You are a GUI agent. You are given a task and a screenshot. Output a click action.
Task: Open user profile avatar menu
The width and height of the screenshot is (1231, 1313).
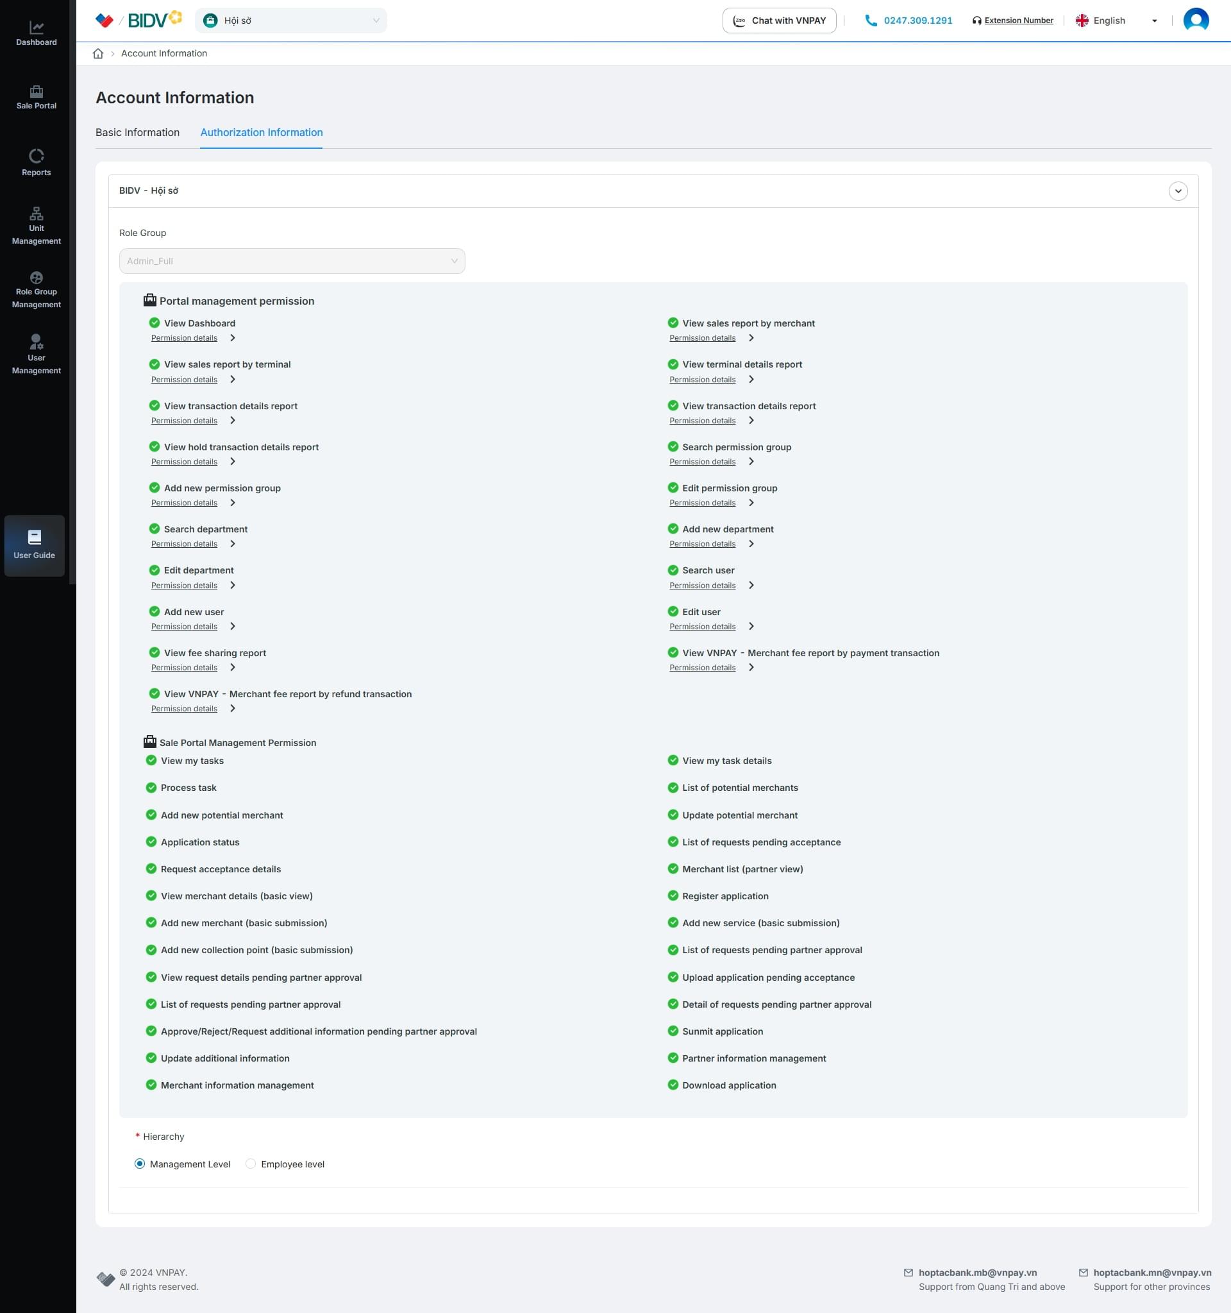click(x=1195, y=21)
